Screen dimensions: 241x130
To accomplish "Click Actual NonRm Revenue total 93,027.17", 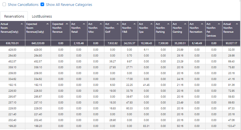I will (x=231, y=43).
